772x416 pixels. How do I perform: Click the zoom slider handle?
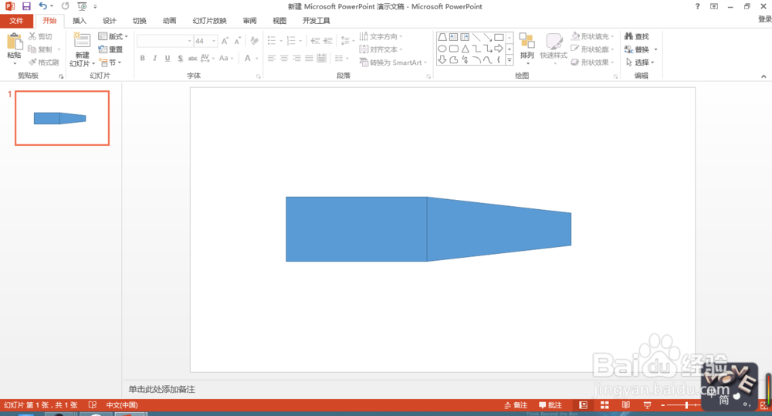click(686, 405)
